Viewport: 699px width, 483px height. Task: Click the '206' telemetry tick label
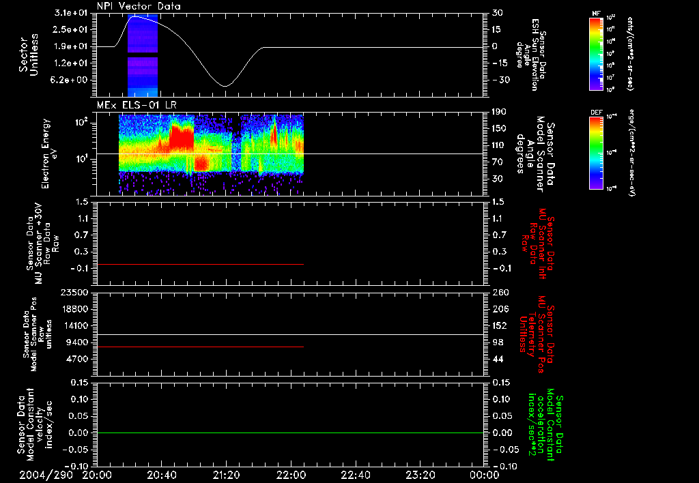click(499, 309)
